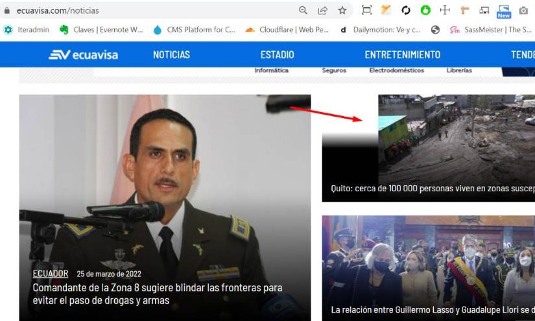Open the Dailymotion bookmark
Image resolution: width=535 pixels, height=321 pixels.
click(x=381, y=30)
